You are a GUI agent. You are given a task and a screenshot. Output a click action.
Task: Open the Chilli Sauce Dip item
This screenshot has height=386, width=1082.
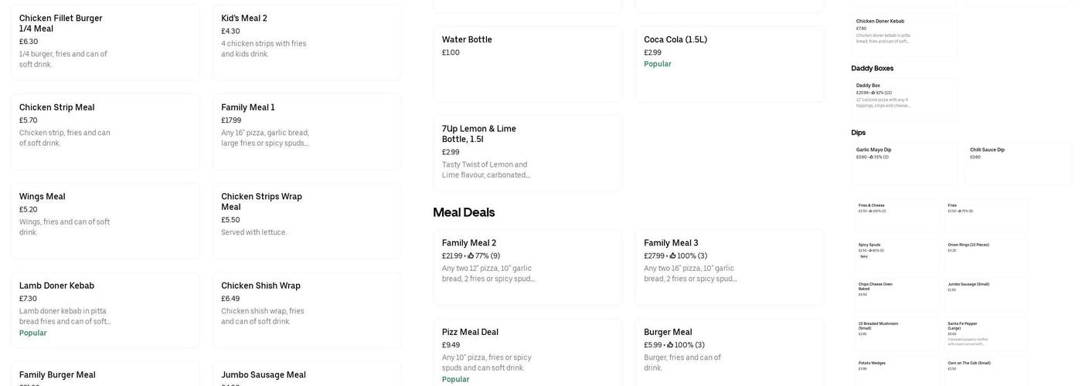click(1017, 162)
